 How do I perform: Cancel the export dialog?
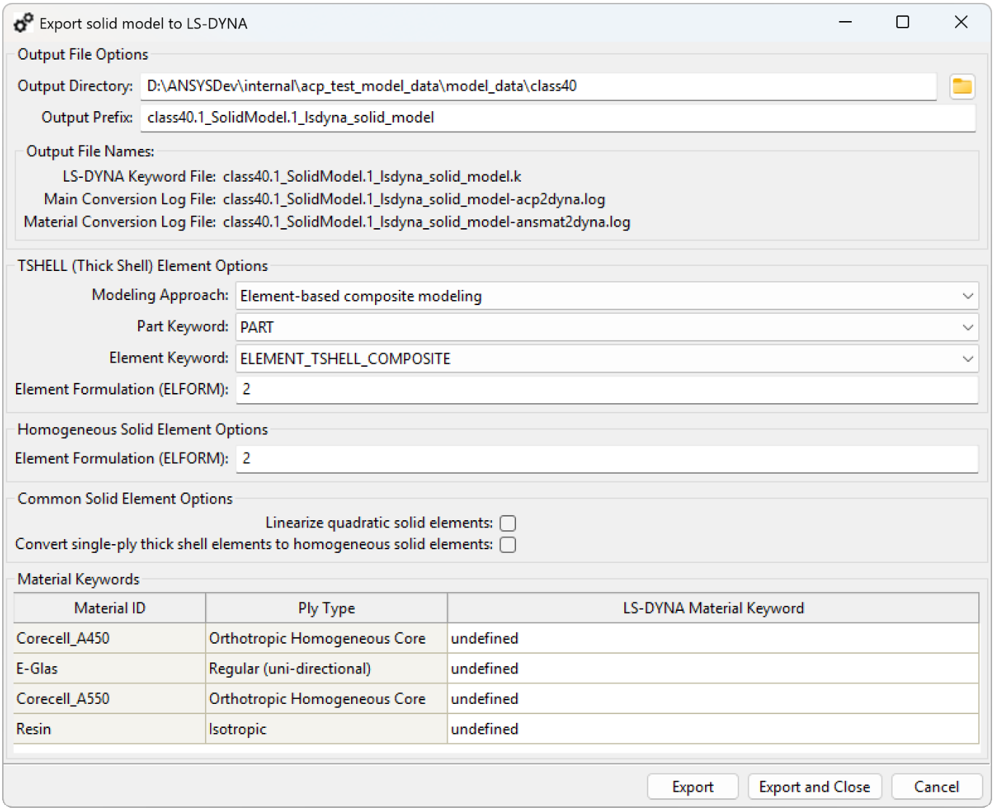tap(936, 786)
